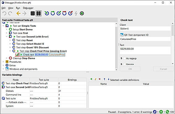Image resolution: width=175 pixels, height=114 pixels.
Task: Click the dollar icon beside As regexp
Action: pos(121,58)
